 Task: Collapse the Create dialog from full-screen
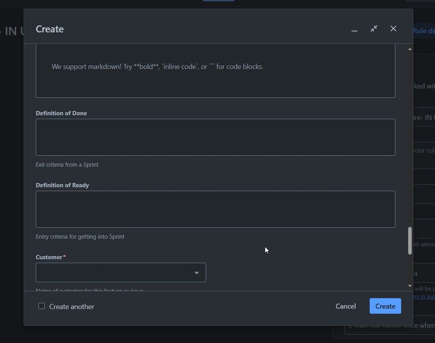(x=374, y=29)
